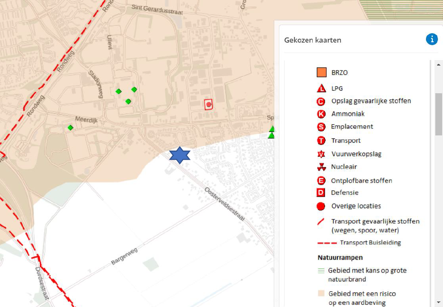Click the Nucleair radiation legend icon

pyautogui.click(x=321, y=167)
